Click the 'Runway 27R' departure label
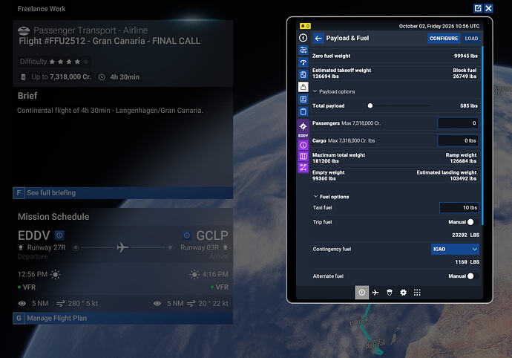This screenshot has width=512, height=358. [x=46, y=247]
